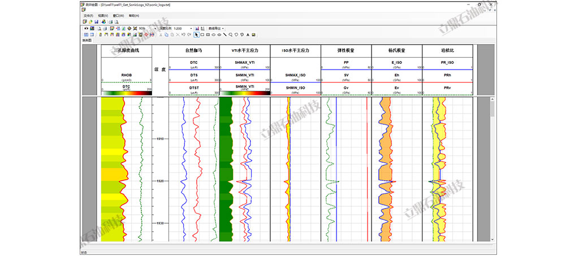Click the undo arrow icon
The image size is (579, 256).
(x=184, y=34)
